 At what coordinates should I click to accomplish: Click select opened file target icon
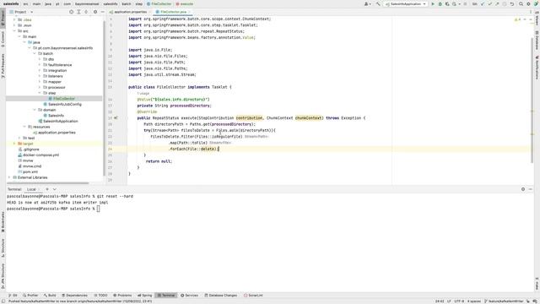point(71,12)
